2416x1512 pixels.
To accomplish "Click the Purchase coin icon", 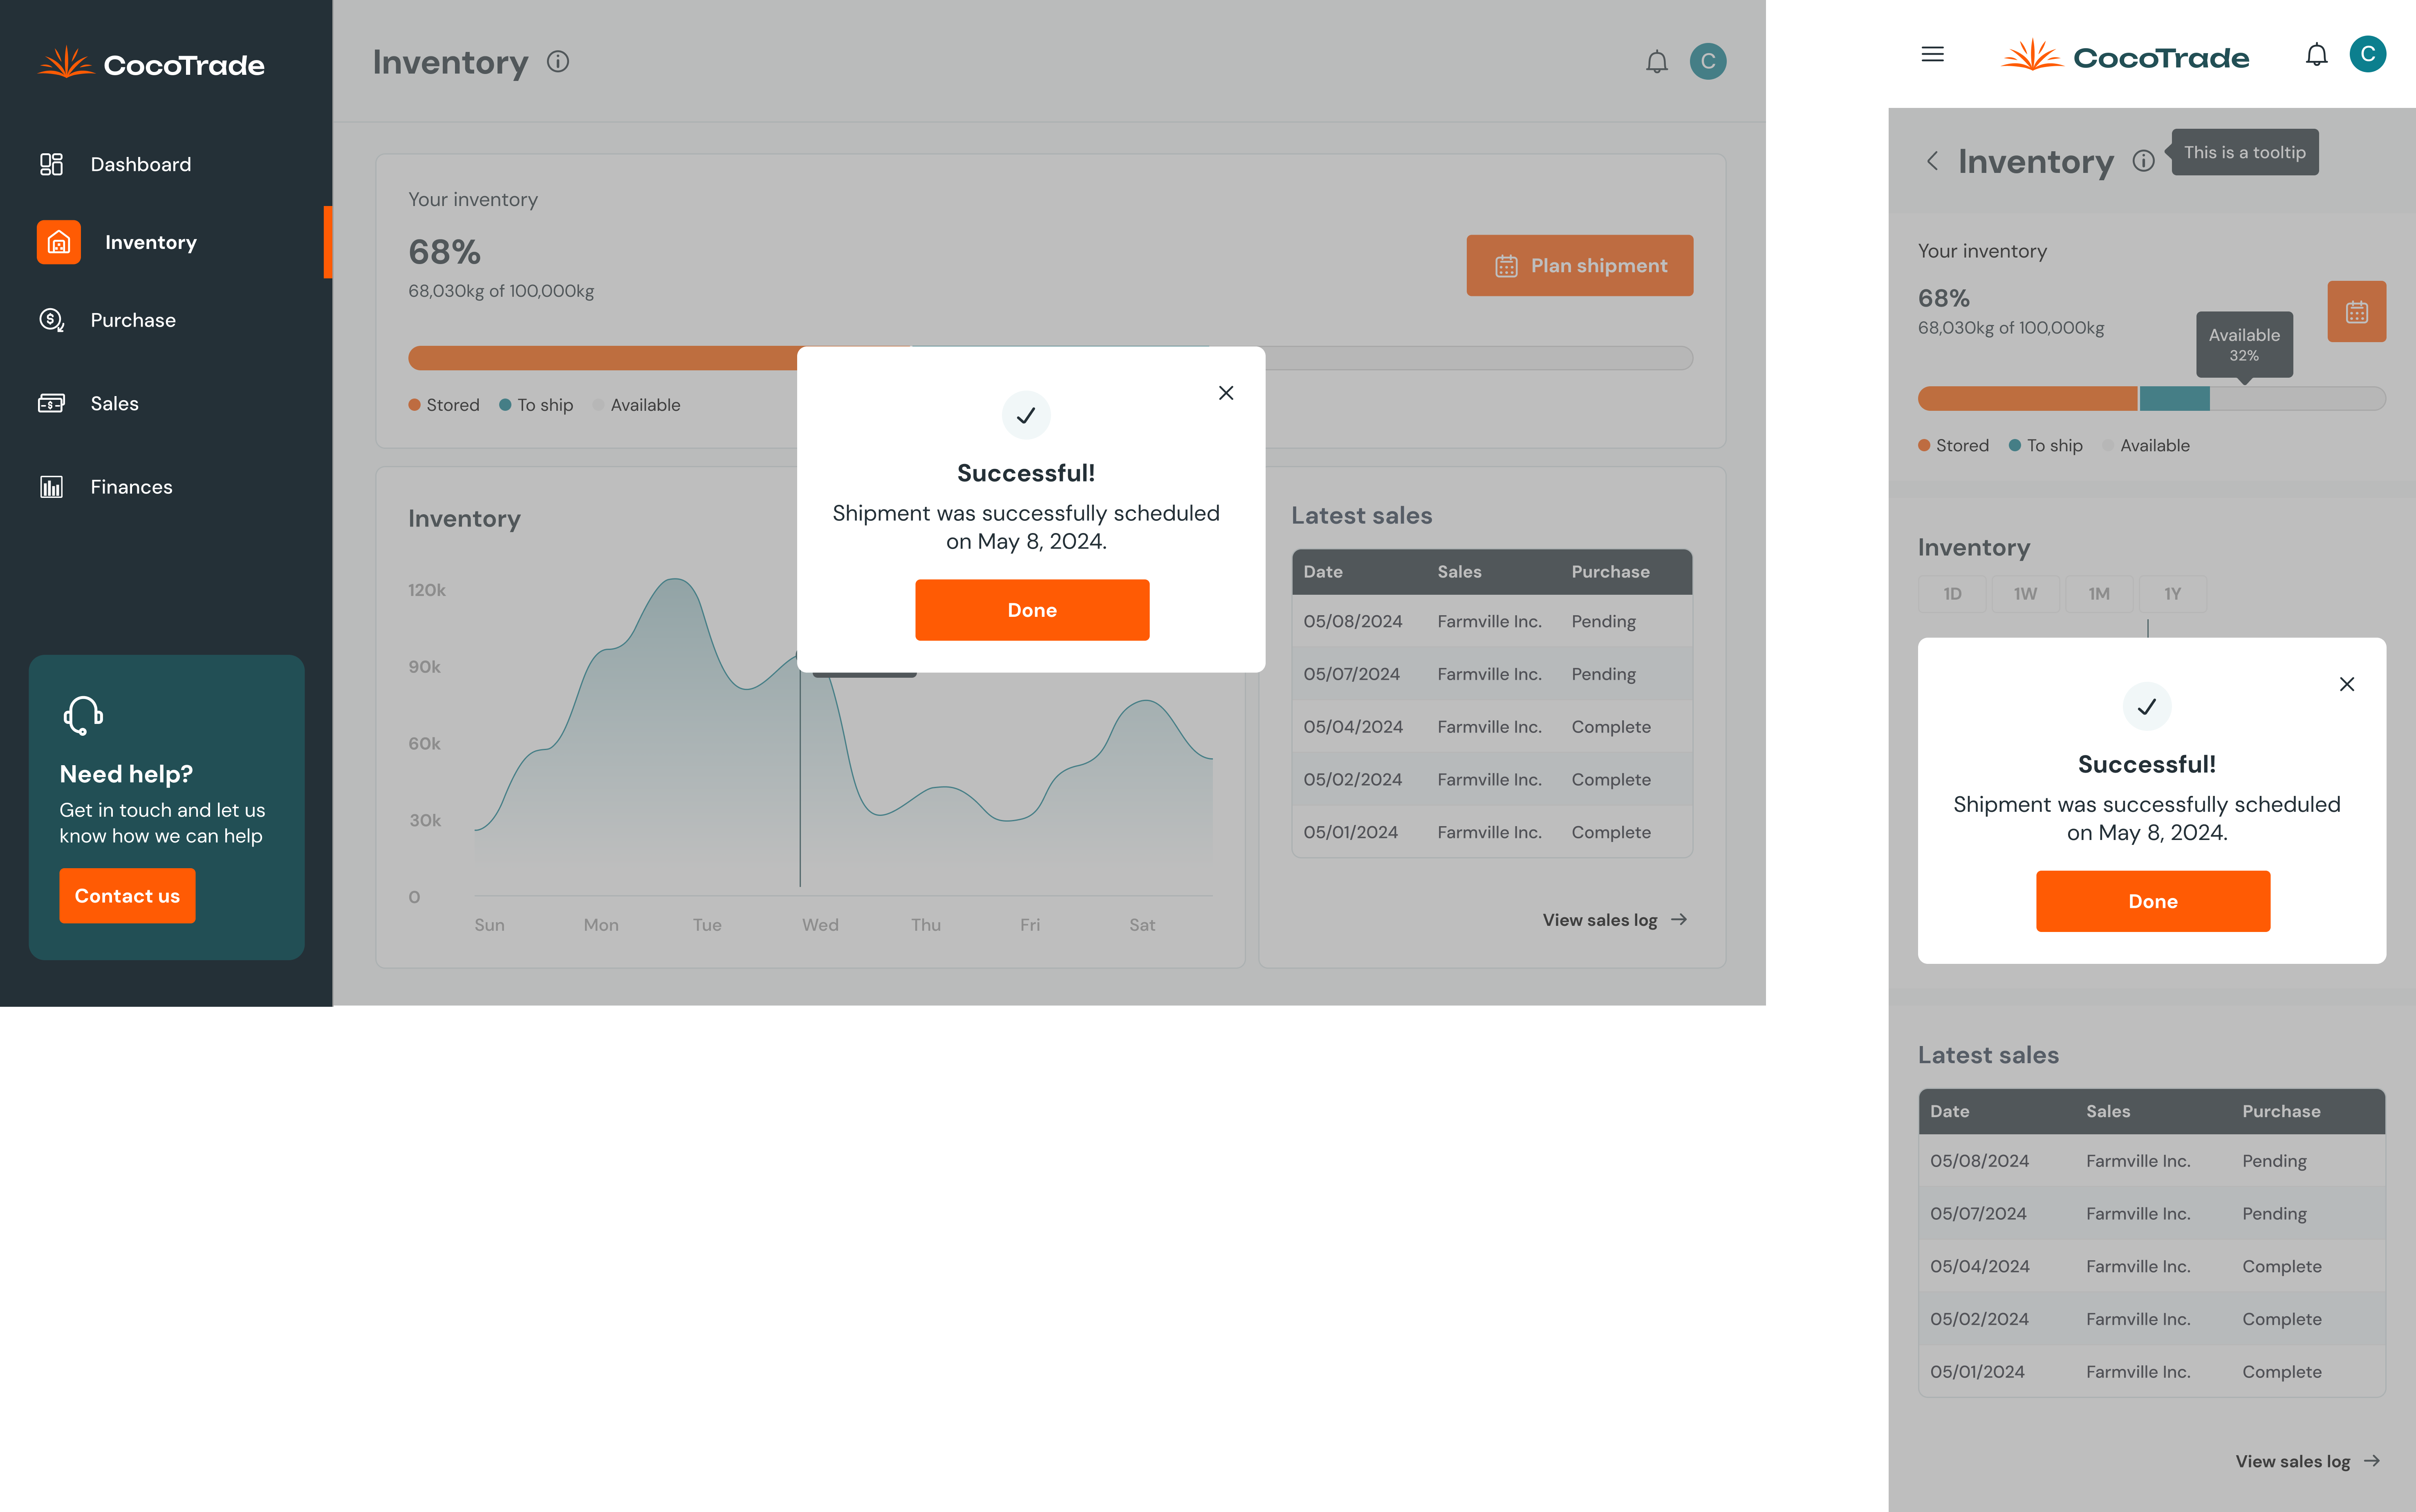I will pyautogui.click(x=51, y=320).
